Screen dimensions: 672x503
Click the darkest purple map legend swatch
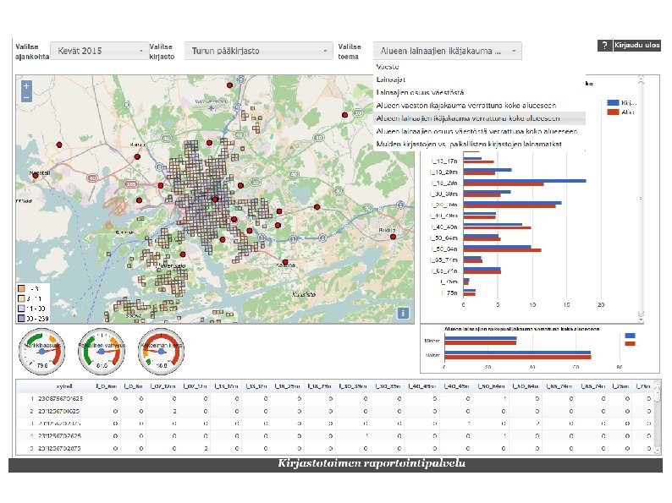click(21, 318)
